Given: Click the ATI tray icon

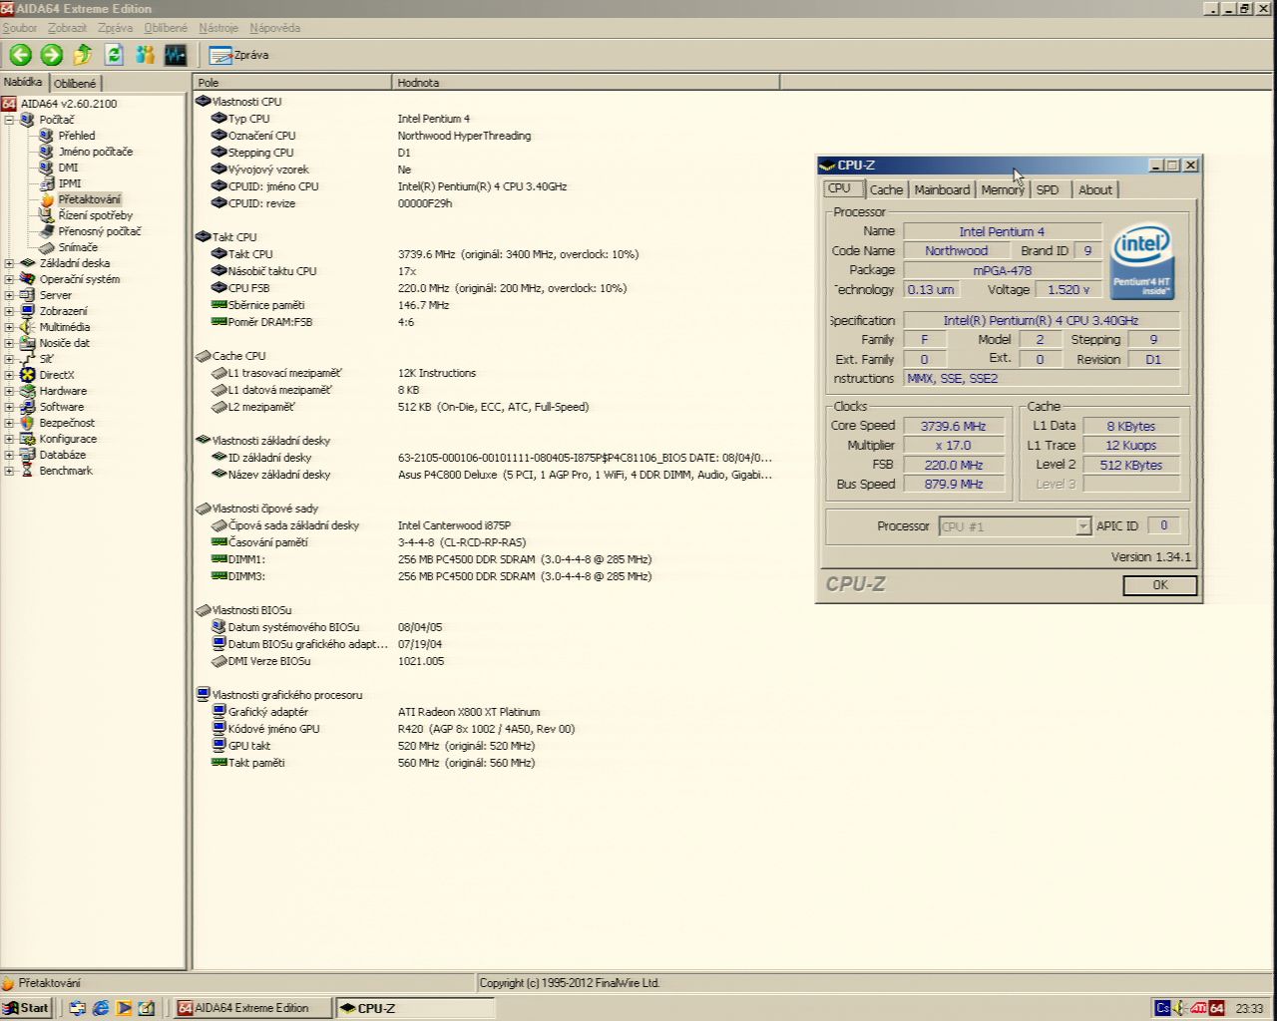Looking at the screenshot, I should (x=1199, y=1008).
